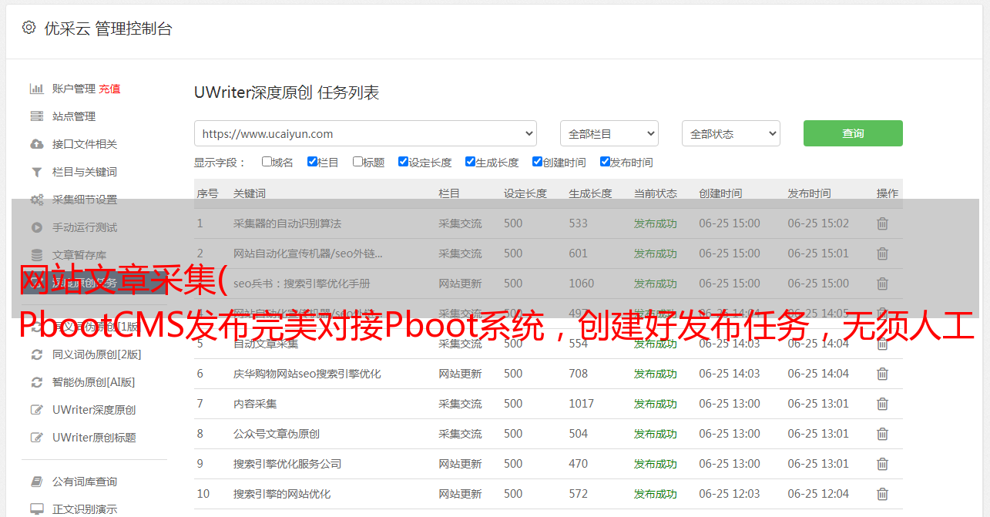Click the 当前状态 column header
This screenshot has width=990, height=517.
tap(656, 193)
